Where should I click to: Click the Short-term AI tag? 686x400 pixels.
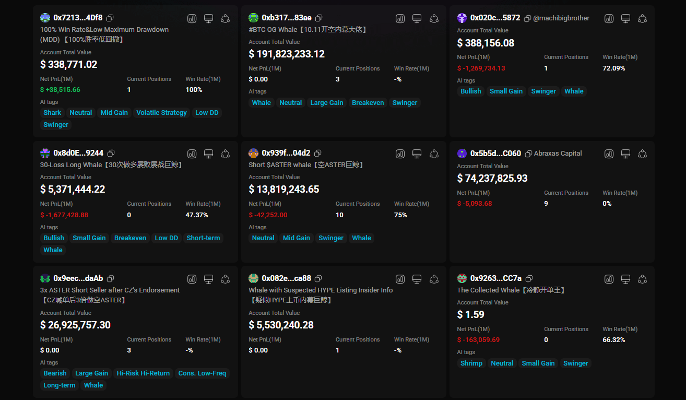(203, 238)
